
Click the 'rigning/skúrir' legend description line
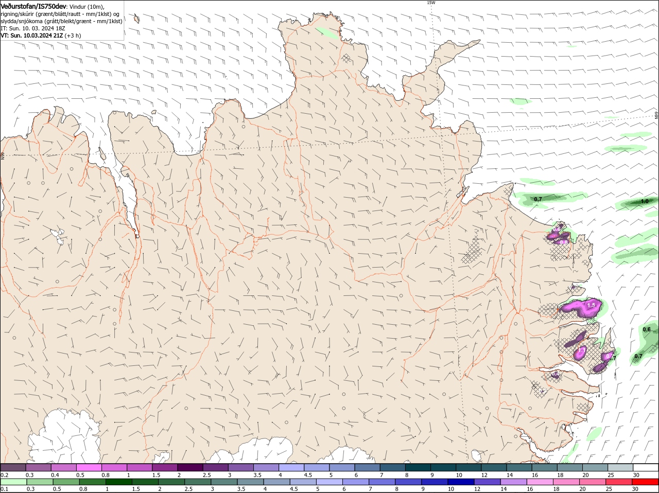pyautogui.click(x=60, y=14)
